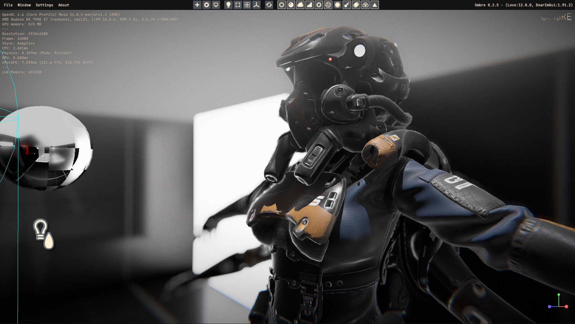Toggle the four-pane grid icon
575x324 pixels.
pyautogui.click(x=247, y=5)
